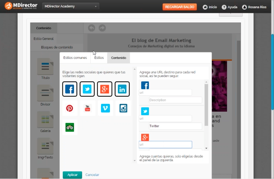Select the Vimeo social network icon

point(105,108)
